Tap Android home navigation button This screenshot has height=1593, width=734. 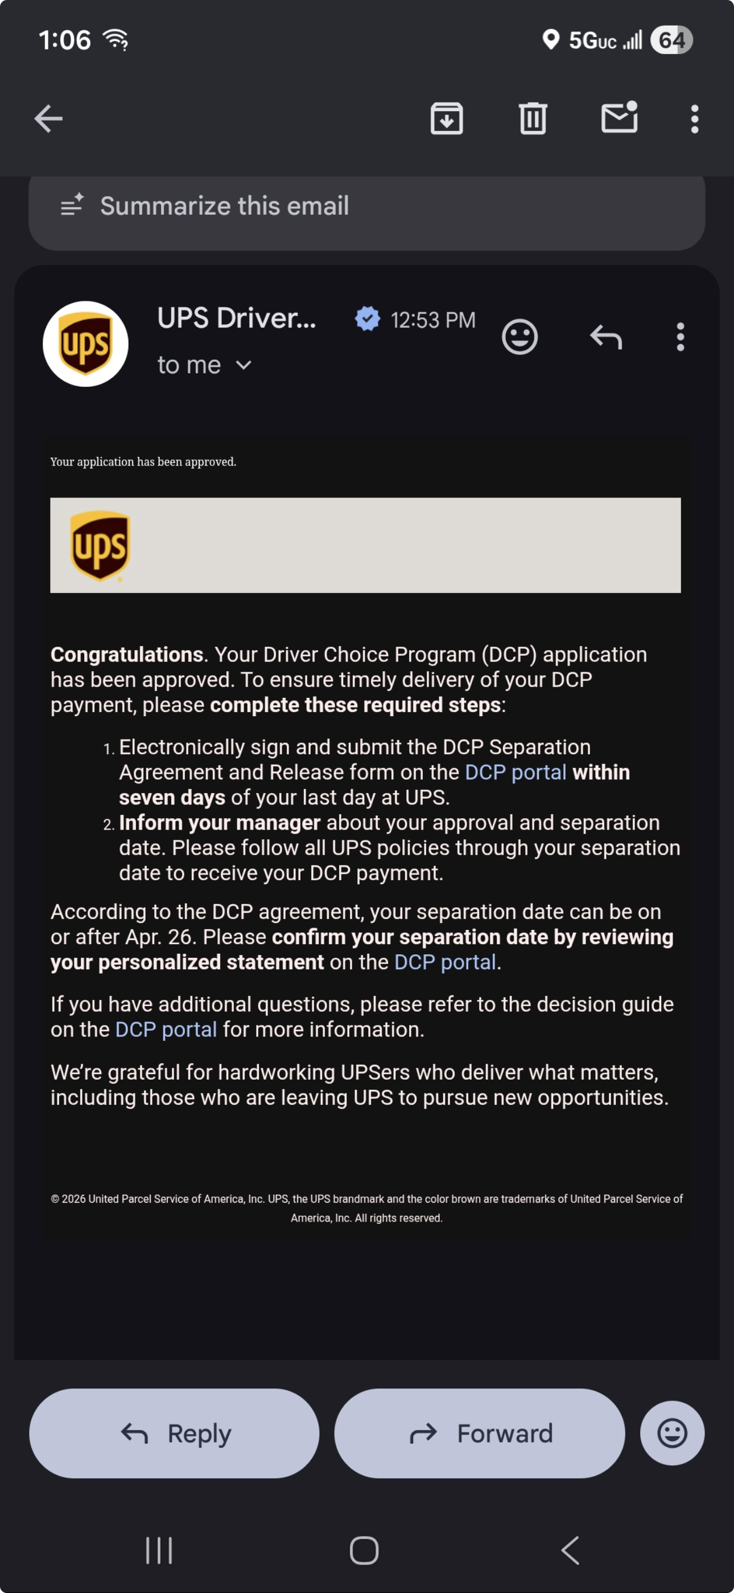pyautogui.click(x=364, y=1550)
